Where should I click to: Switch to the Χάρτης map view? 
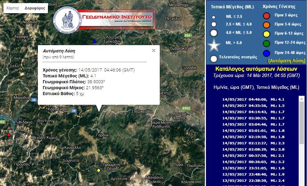[13, 8]
